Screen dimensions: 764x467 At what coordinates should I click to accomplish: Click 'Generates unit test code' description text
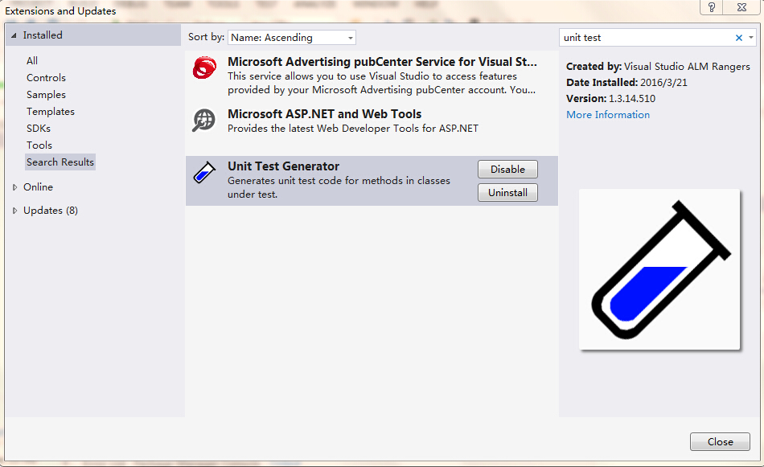(x=339, y=187)
